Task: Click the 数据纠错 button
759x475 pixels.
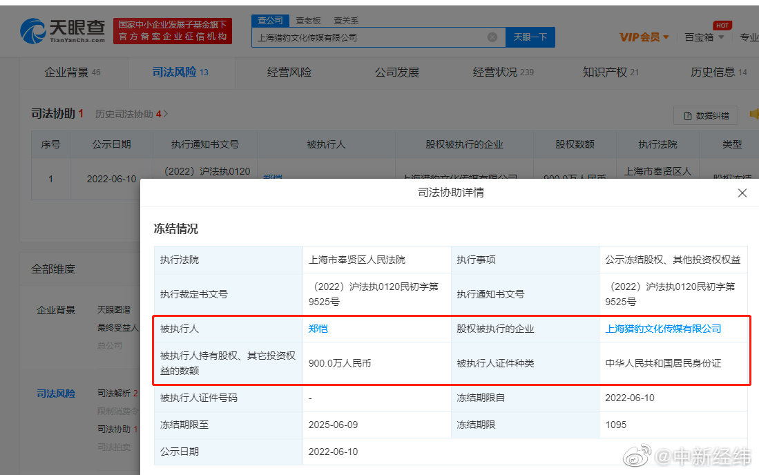Action: pos(706,115)
